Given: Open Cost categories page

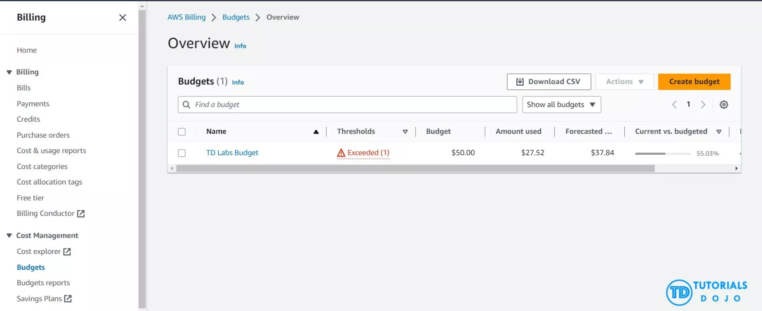Looking at the screenshot, I should pos(42,167).
